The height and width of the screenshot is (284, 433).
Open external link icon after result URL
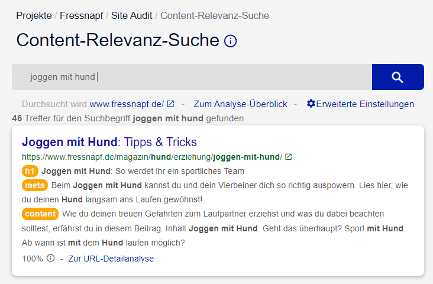tap(288, 157)
